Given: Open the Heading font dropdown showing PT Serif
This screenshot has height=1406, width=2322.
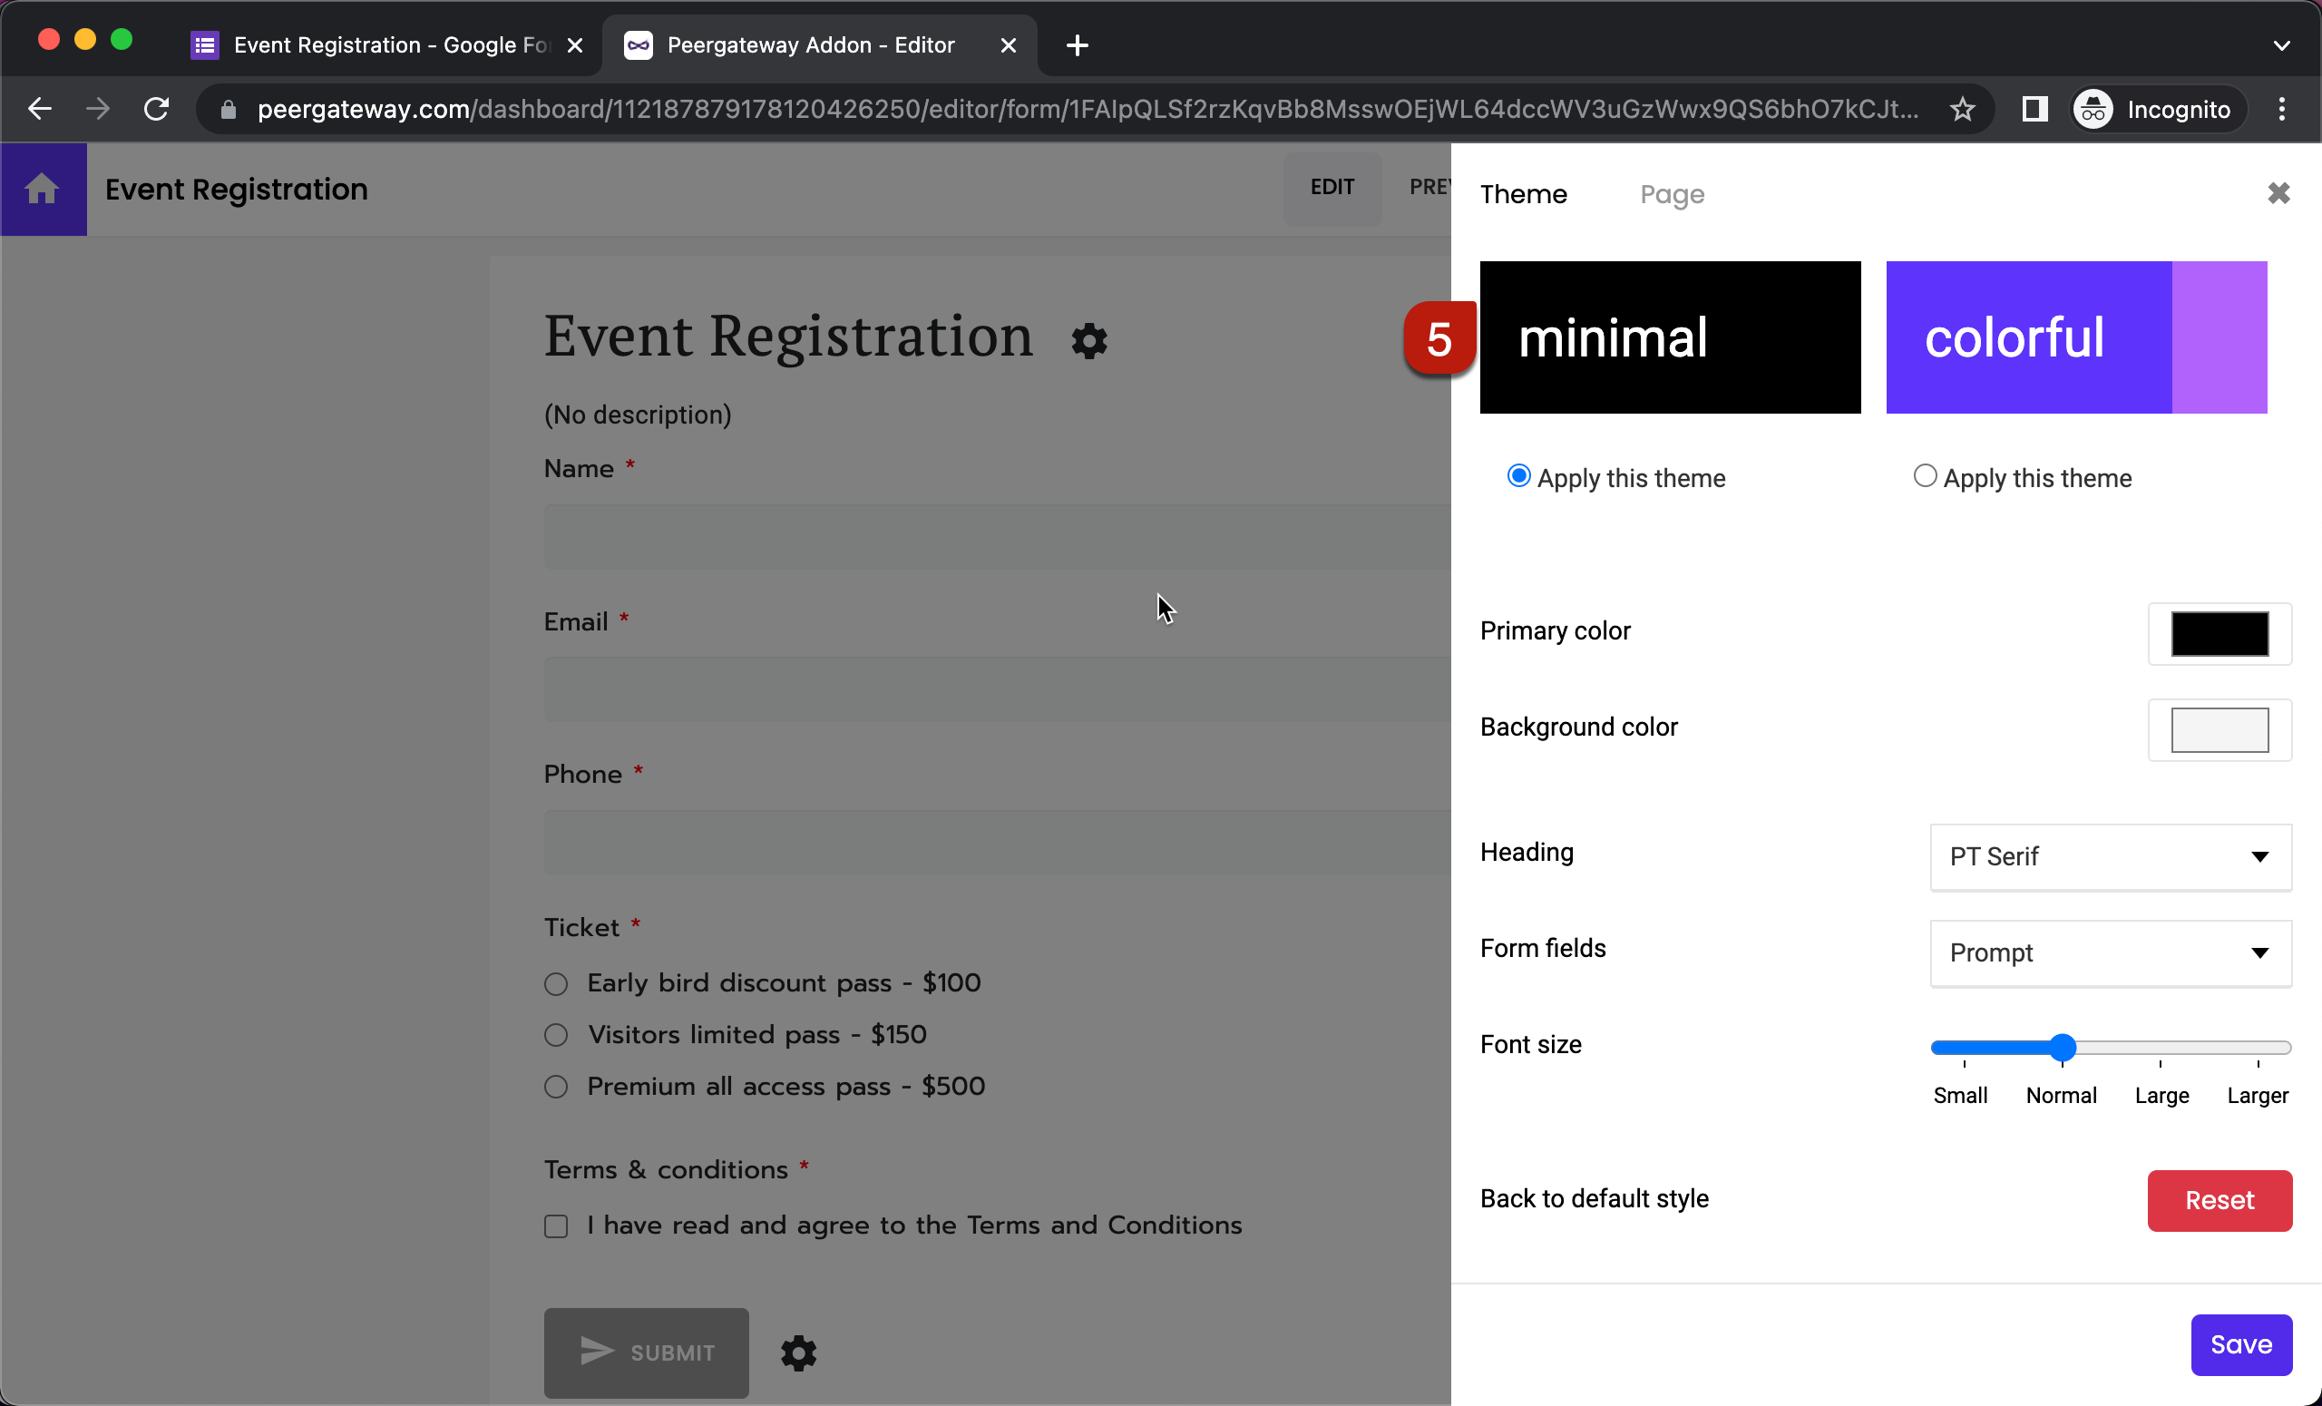Looking at the screenshot, I should click(x=2109, y=856).
